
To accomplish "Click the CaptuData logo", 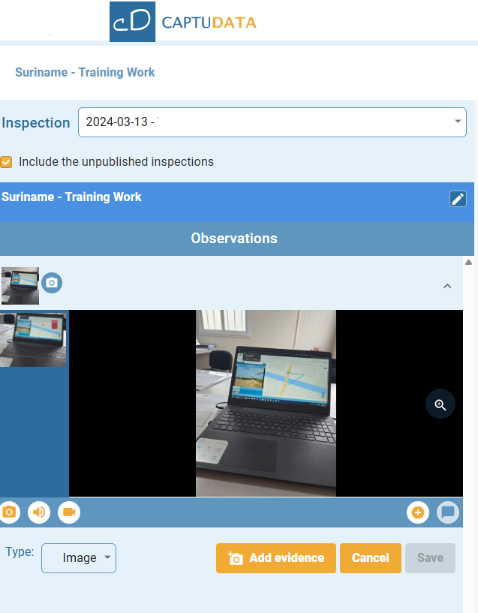I will coord(184,22).
